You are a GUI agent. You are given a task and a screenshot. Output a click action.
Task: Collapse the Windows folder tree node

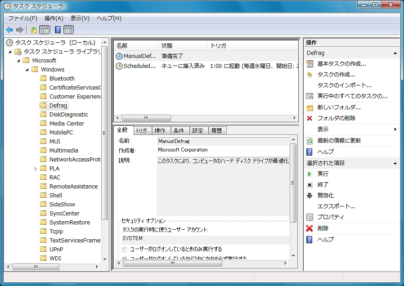tap(27, 70)
